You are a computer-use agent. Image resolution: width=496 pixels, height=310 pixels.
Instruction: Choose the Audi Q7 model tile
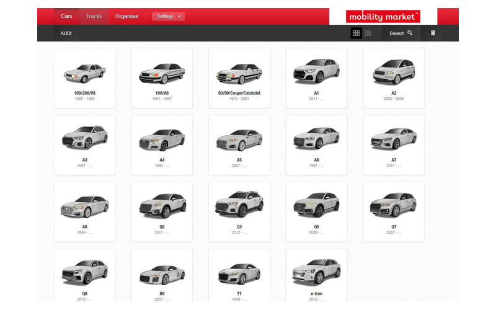click(393, 211)
